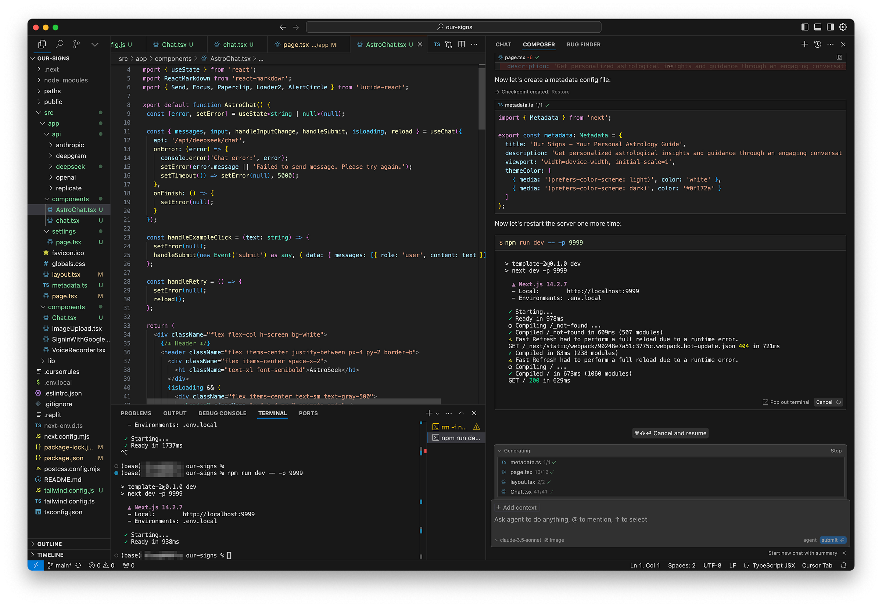Click the editor vertical scrollbar thumb
Screen dimensions: 882x607
(x=481, y=99)
